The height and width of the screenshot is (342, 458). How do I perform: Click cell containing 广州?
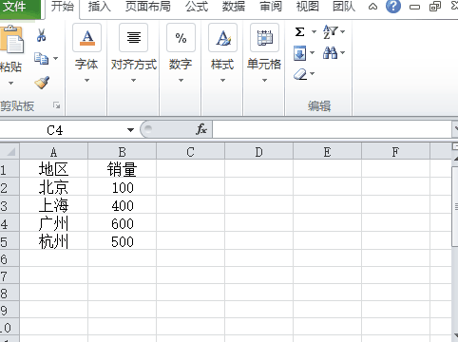[x=54, y=223]
